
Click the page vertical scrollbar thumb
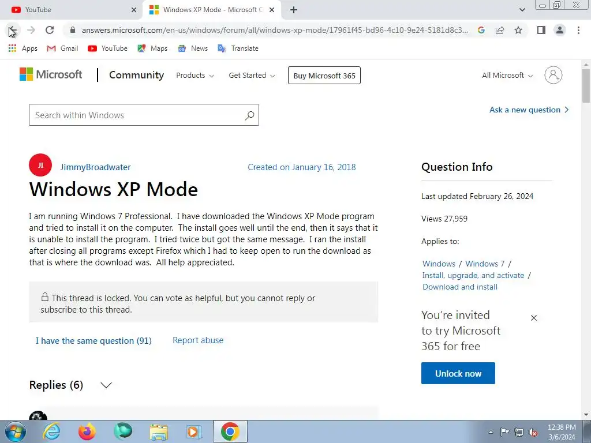tap(586, 85)
